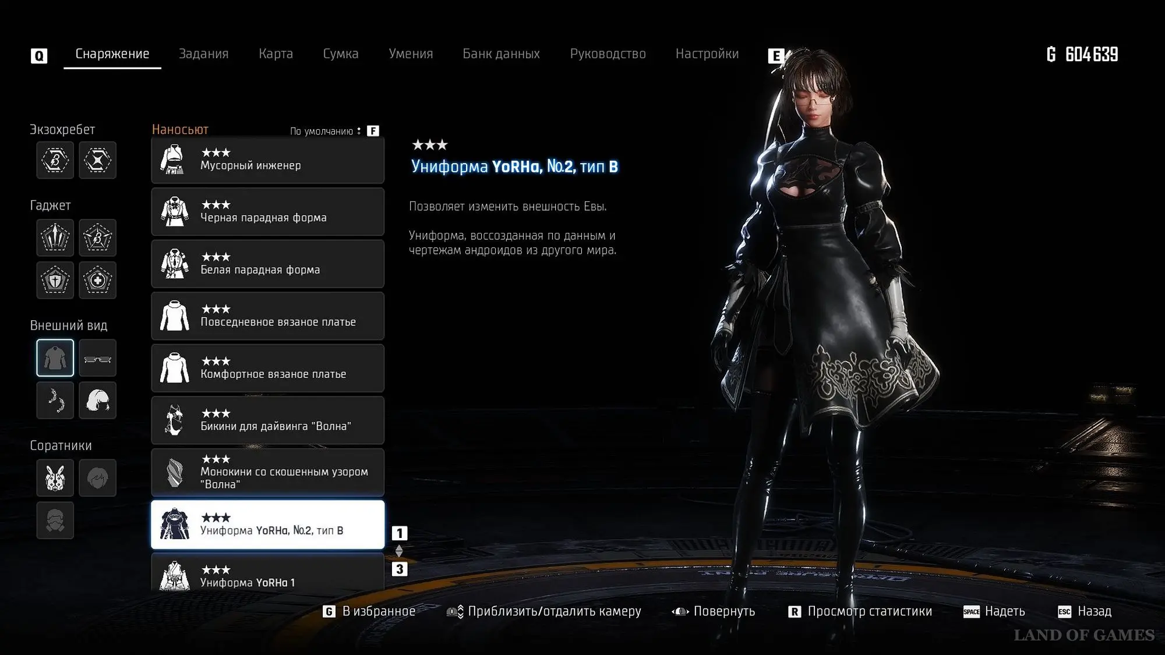Click the SPACE key equip icon
The width and height of the screenshot is (1165, 655).
pyautogui.click(x=972, y=611)
